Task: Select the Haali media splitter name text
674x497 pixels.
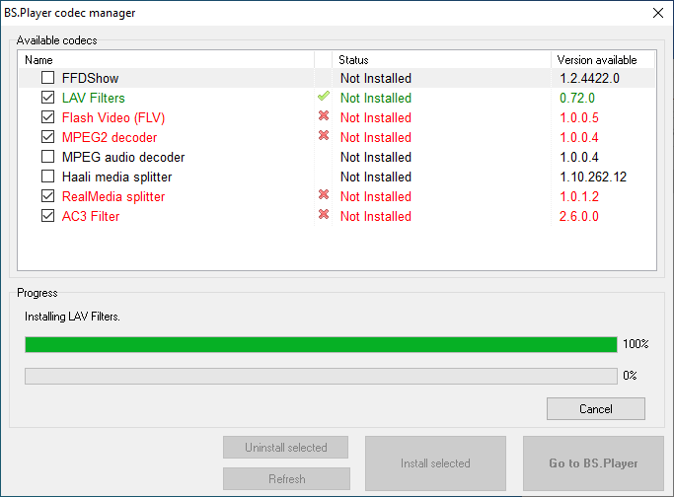Action: 116,177
